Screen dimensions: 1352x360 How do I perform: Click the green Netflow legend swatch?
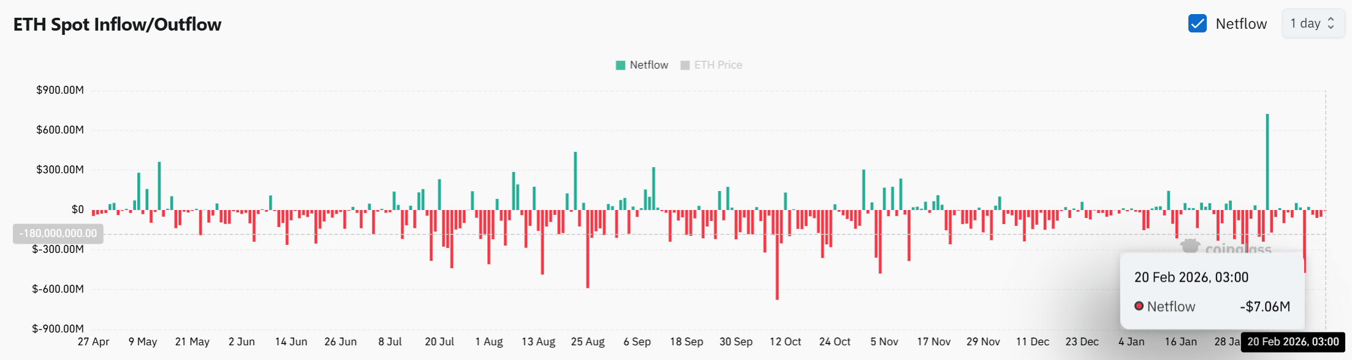tap(620, 66)
